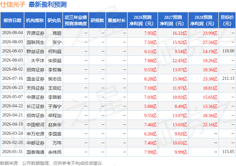Click the 目标价 column header
236x166 pixels.
[x=227, y=21]
